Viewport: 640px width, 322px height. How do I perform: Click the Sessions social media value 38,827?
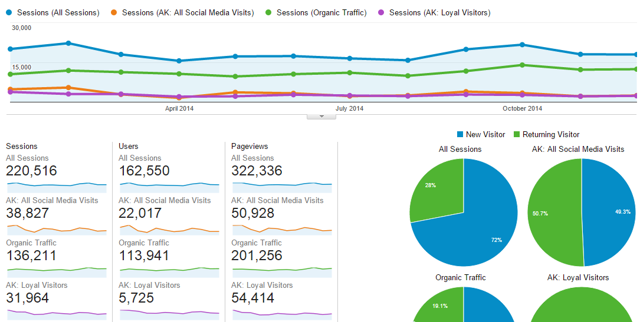tap(27, 213)
